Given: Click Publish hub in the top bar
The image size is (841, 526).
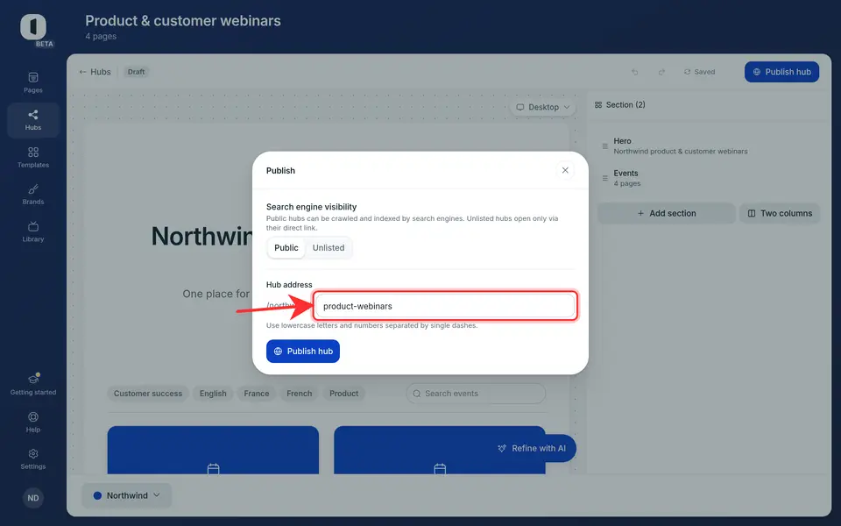Looking at the screenshot, I should [x=781, y=72].
